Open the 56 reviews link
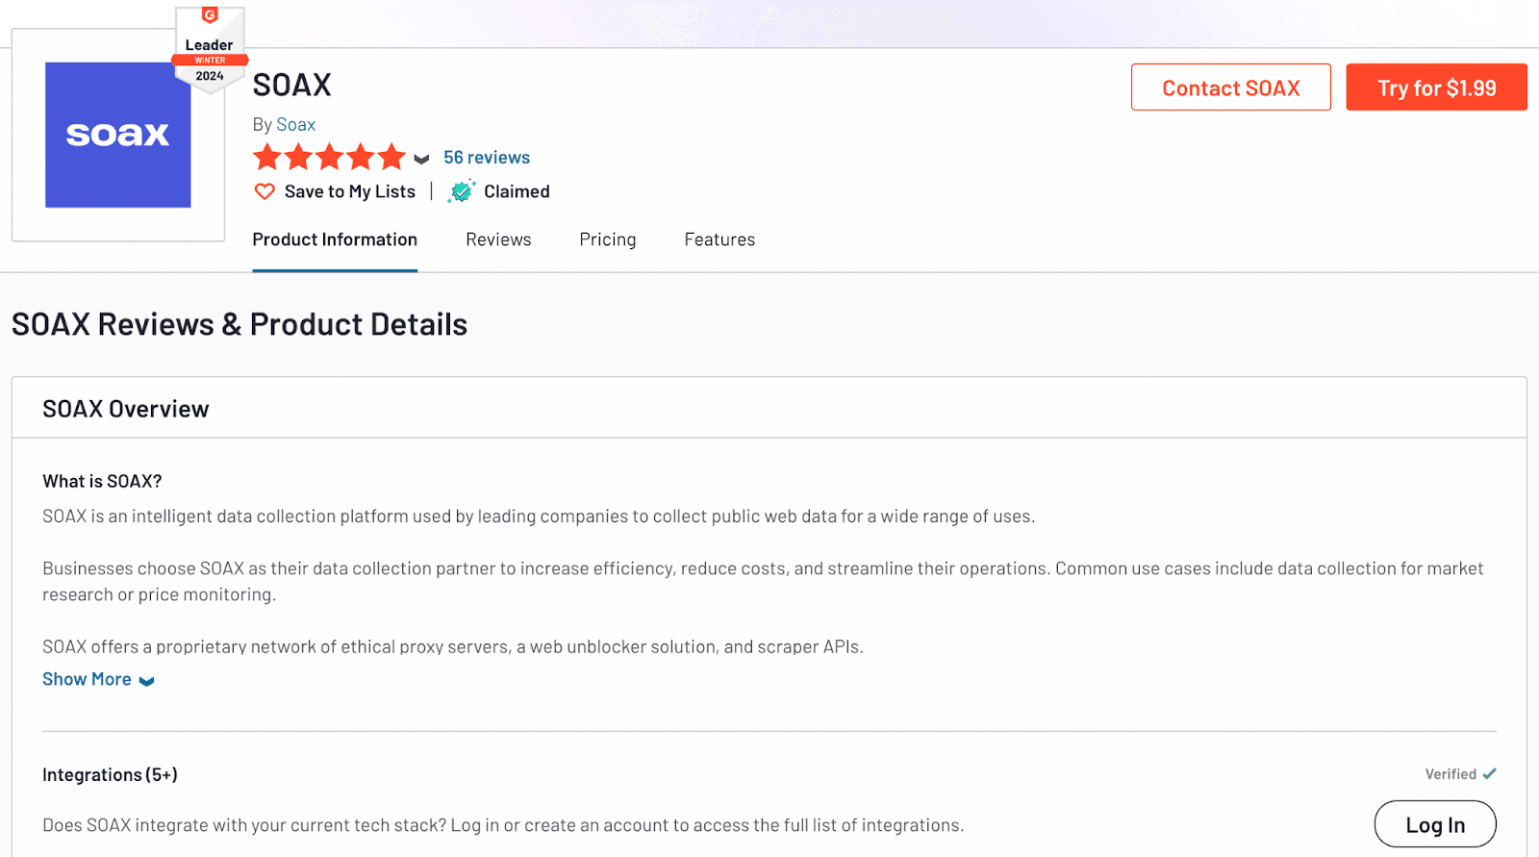 tap(487, 157)
